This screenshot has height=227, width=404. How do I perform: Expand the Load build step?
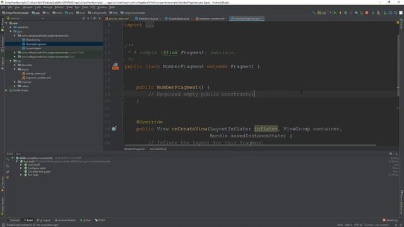pyautogui.click(x=21, y=165)
